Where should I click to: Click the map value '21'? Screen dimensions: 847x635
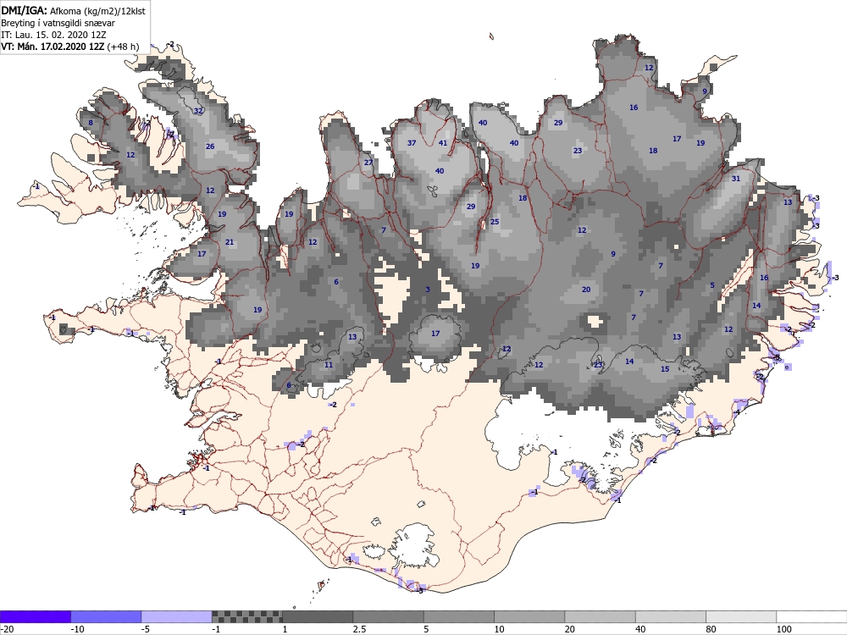(x=230, y=242)
